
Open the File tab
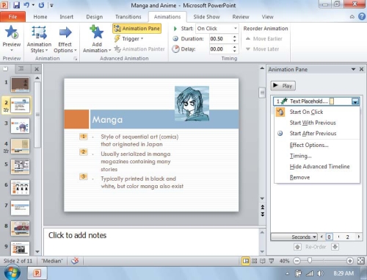point(12,17)
